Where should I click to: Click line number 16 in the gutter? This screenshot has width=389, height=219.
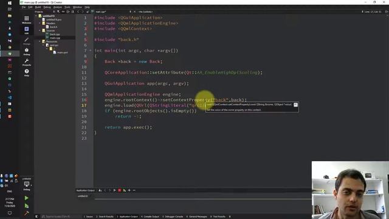84,100
